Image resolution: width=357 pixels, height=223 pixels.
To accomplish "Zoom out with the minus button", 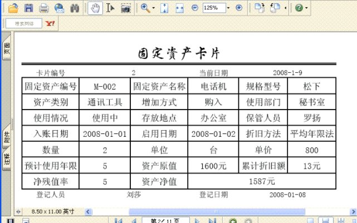I will coord(195,8).
